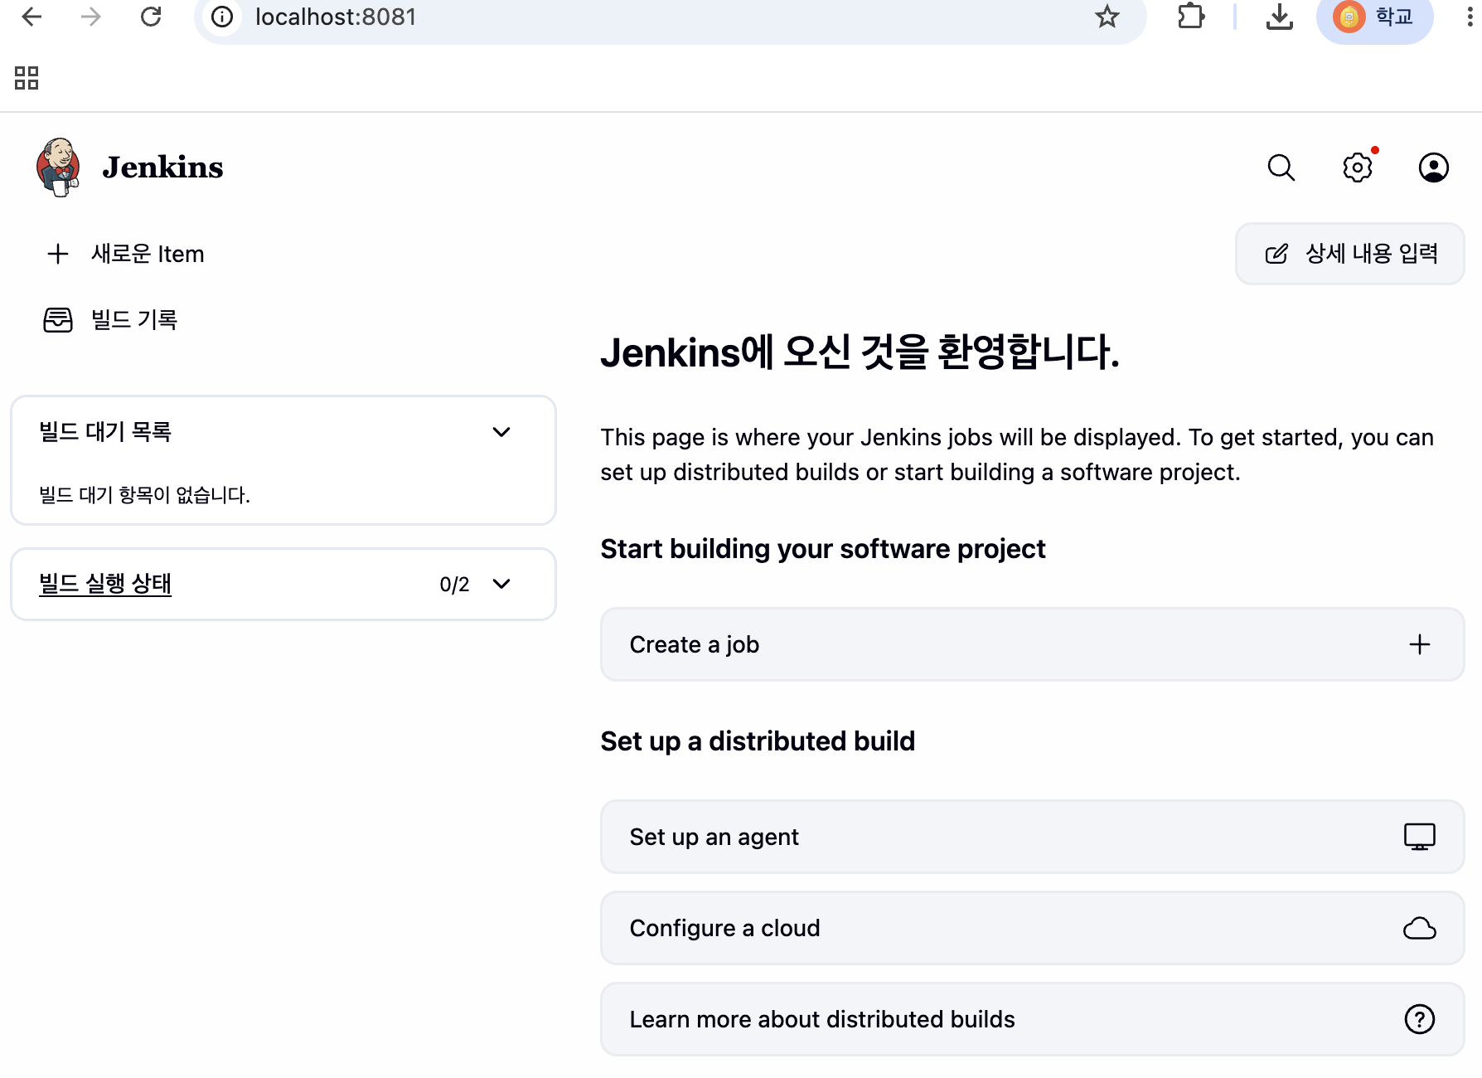Select 새로운 Item in the sidebar
This screenshot has height=1078, width=1482.
tap(125, 254)
